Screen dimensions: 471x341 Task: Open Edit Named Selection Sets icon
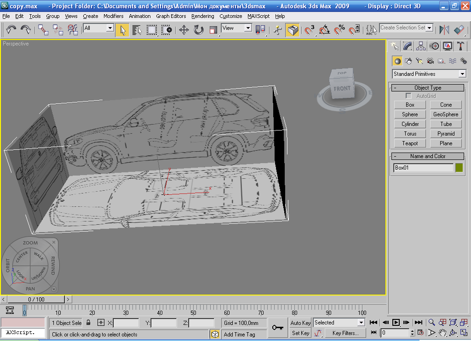pos(371,30)
